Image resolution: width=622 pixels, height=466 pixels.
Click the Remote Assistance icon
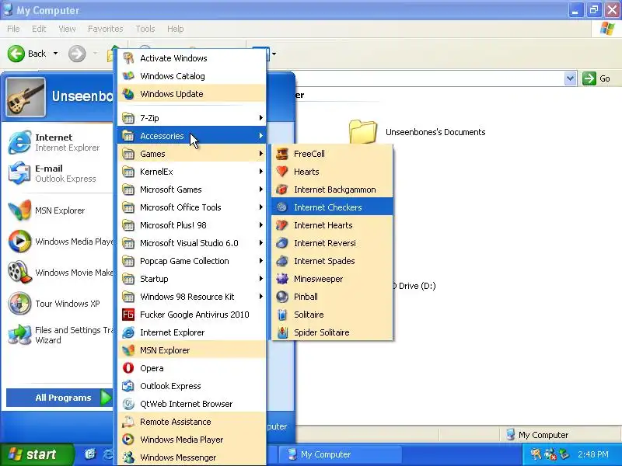(128, 422)
